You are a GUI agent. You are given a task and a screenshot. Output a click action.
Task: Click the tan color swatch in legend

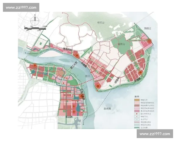coord(136,100)
